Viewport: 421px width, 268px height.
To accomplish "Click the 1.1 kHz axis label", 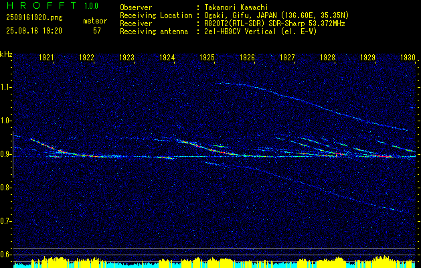I will click(x=5, y=87).
